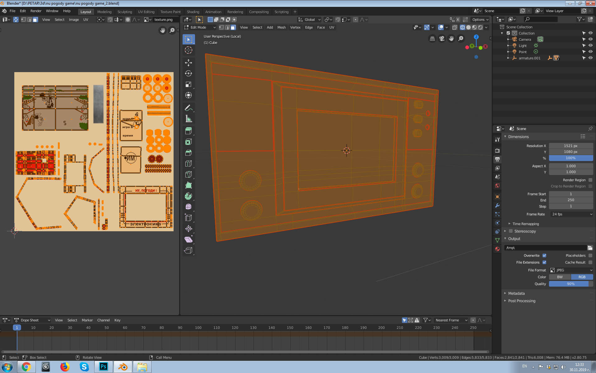Hide the Camera object in viewport
596x373 pixels.
pos(590,39)
